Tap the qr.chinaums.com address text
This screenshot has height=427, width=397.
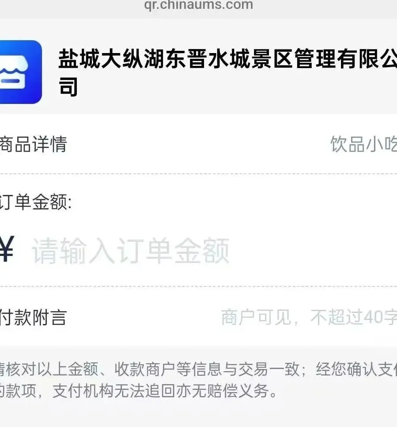click(x=199, y=4)
